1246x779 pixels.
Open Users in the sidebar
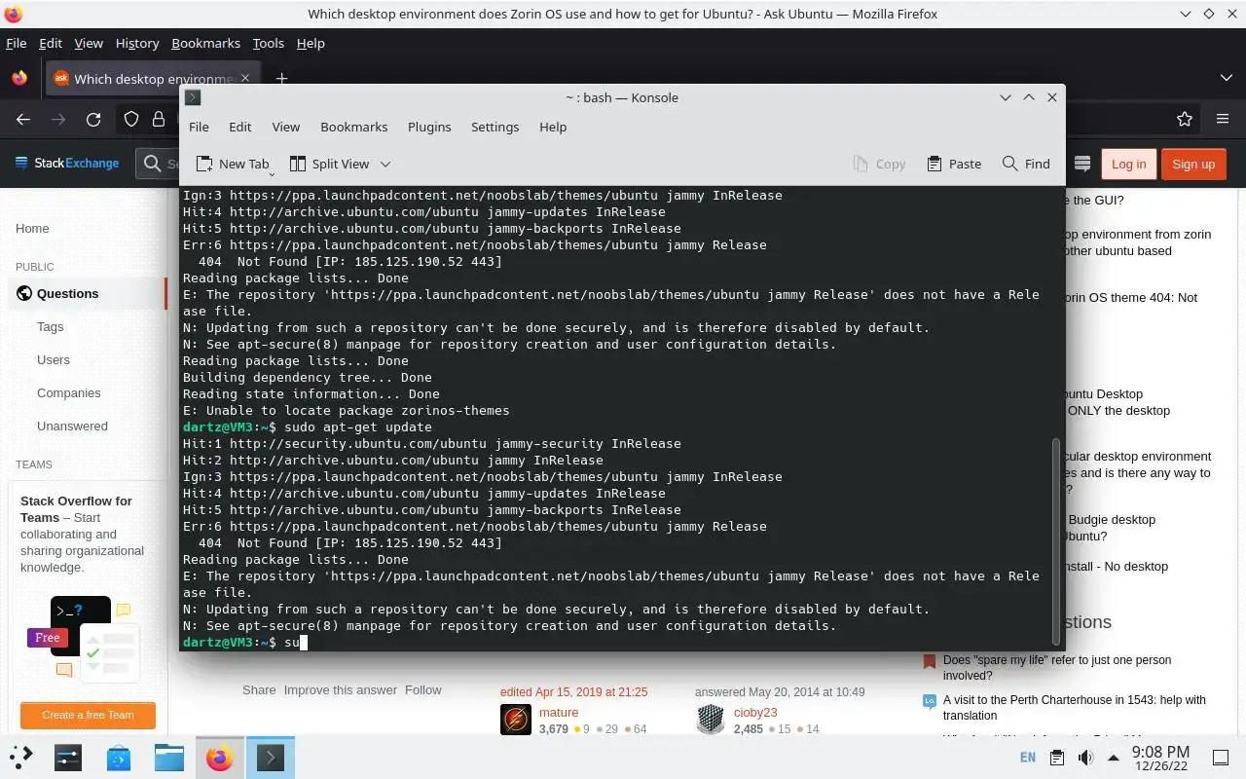coord(54,359)
